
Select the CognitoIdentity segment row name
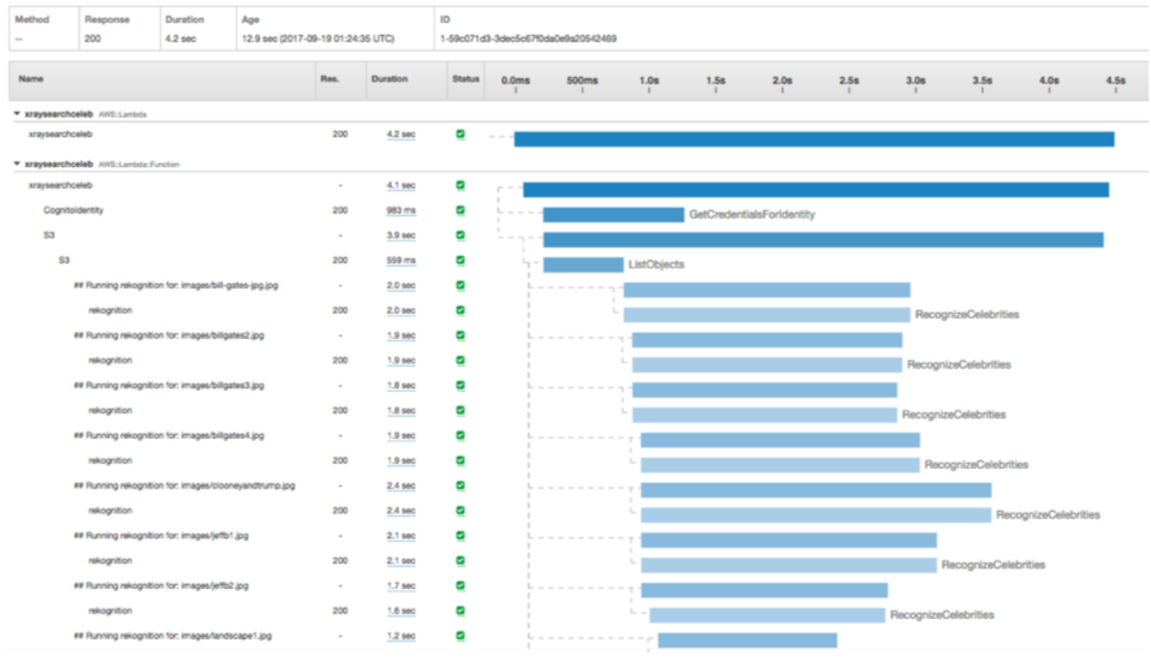(73, 211)
